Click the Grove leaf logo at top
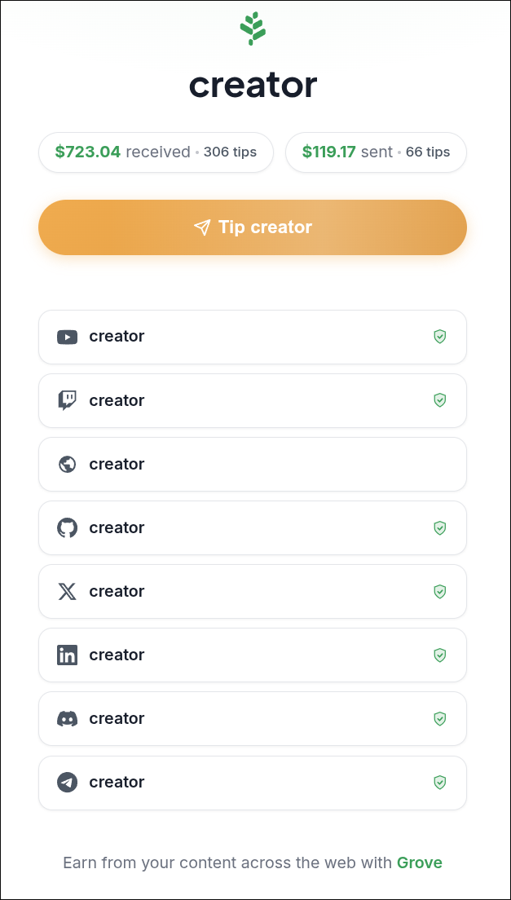The width and height of the screenshot is (511, 900). (x=253, y=29)
